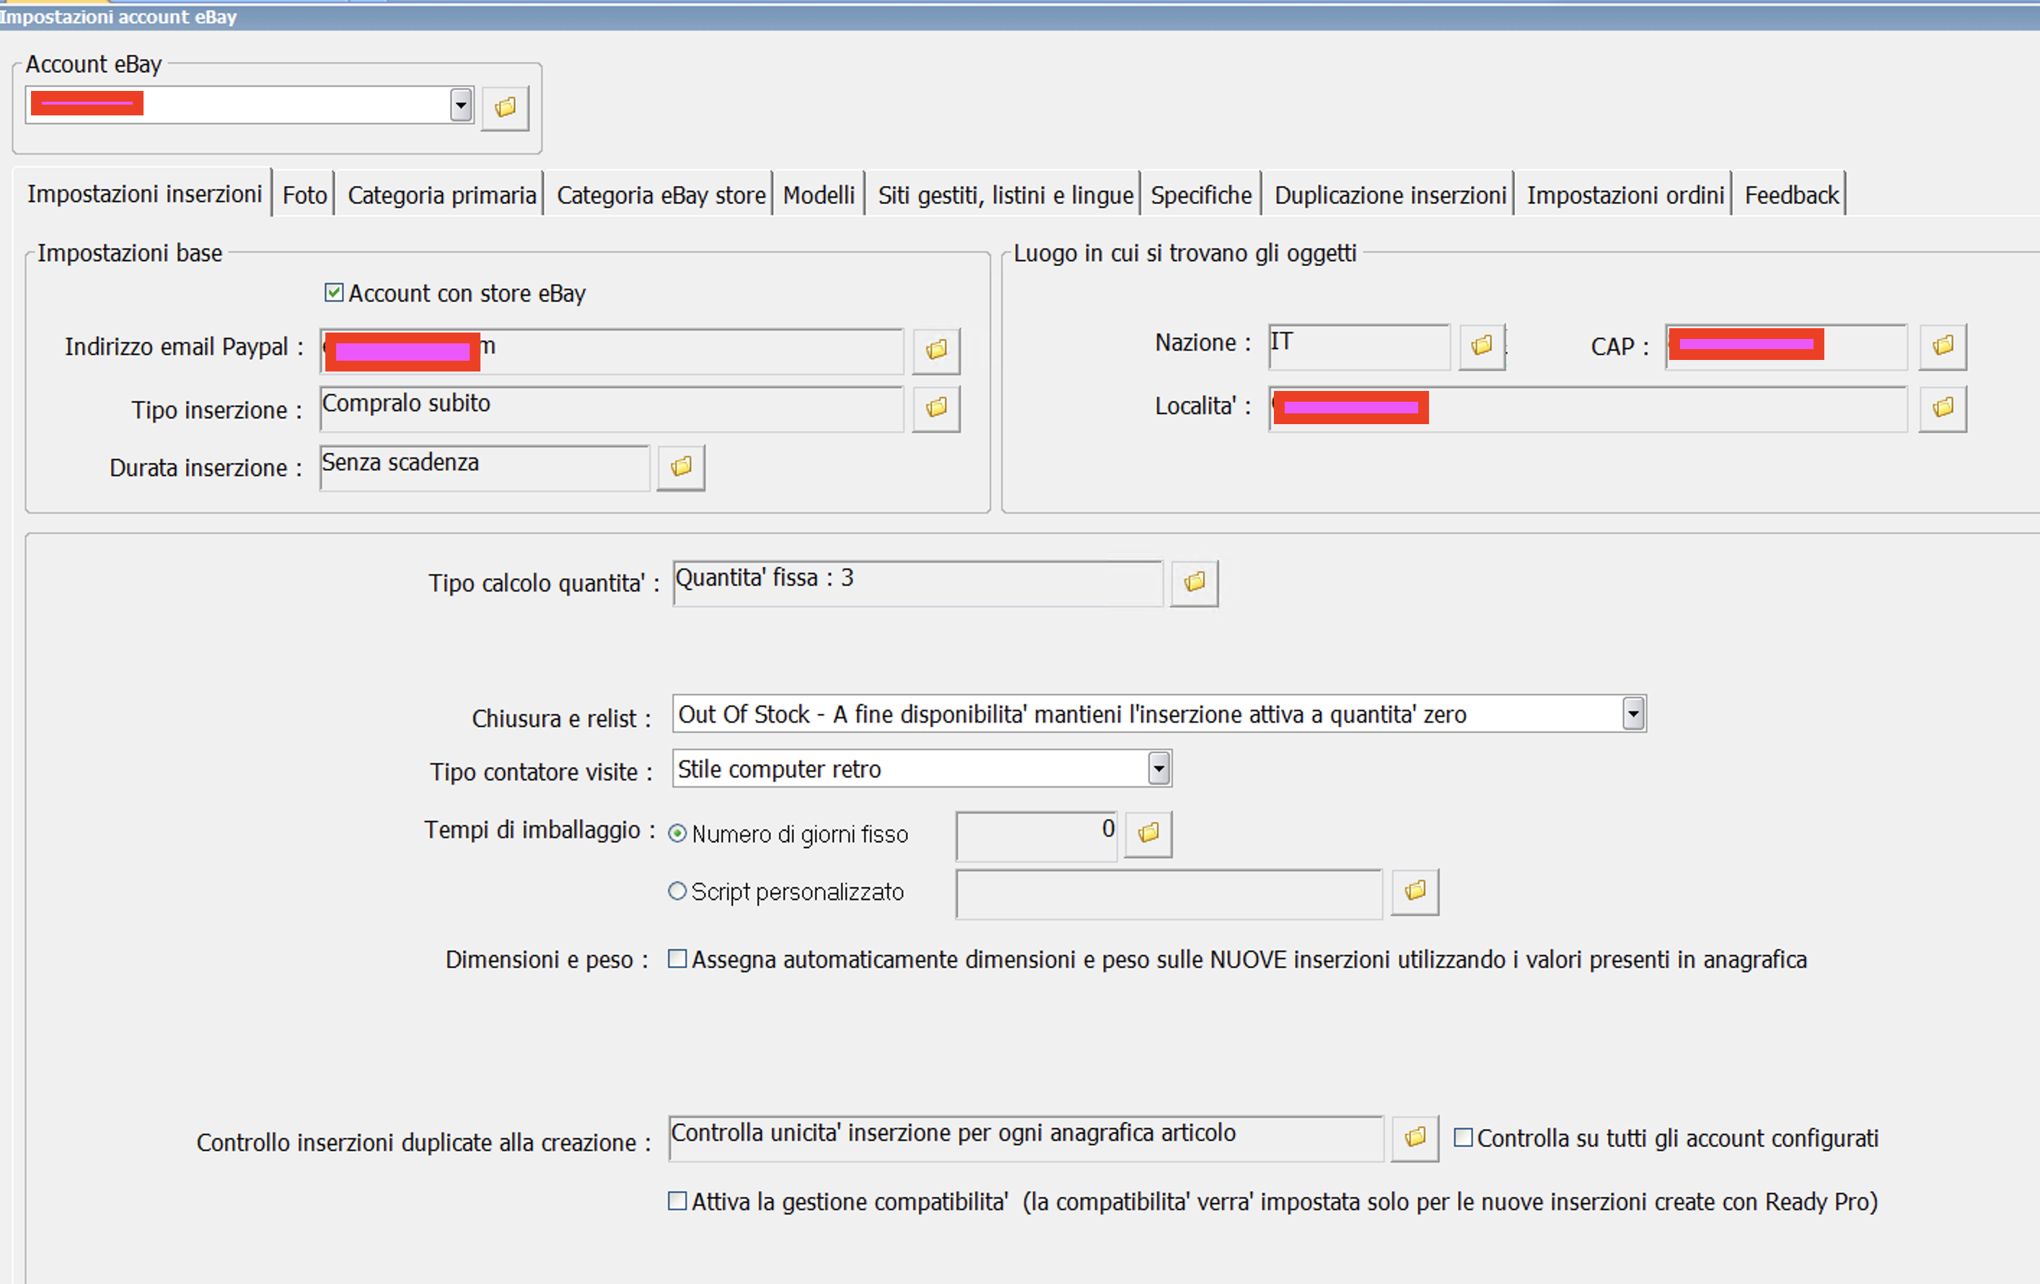2040x1284 pixels.
Task: Switch to Impostazioni inserzioni tab
Action: pos(144,195)
